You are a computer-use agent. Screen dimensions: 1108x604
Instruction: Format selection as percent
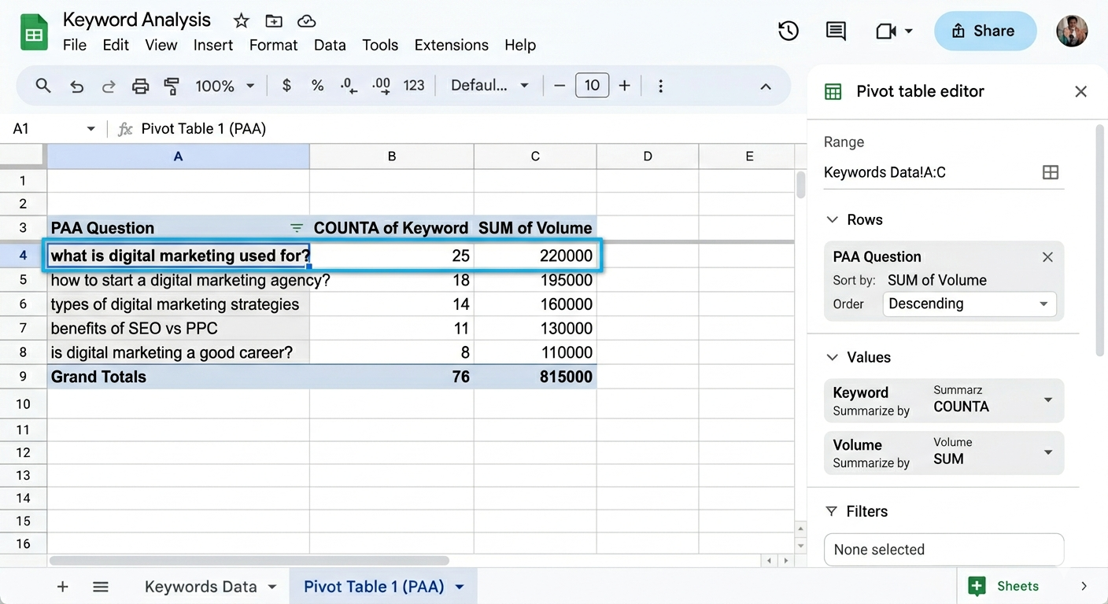(317, 86)
